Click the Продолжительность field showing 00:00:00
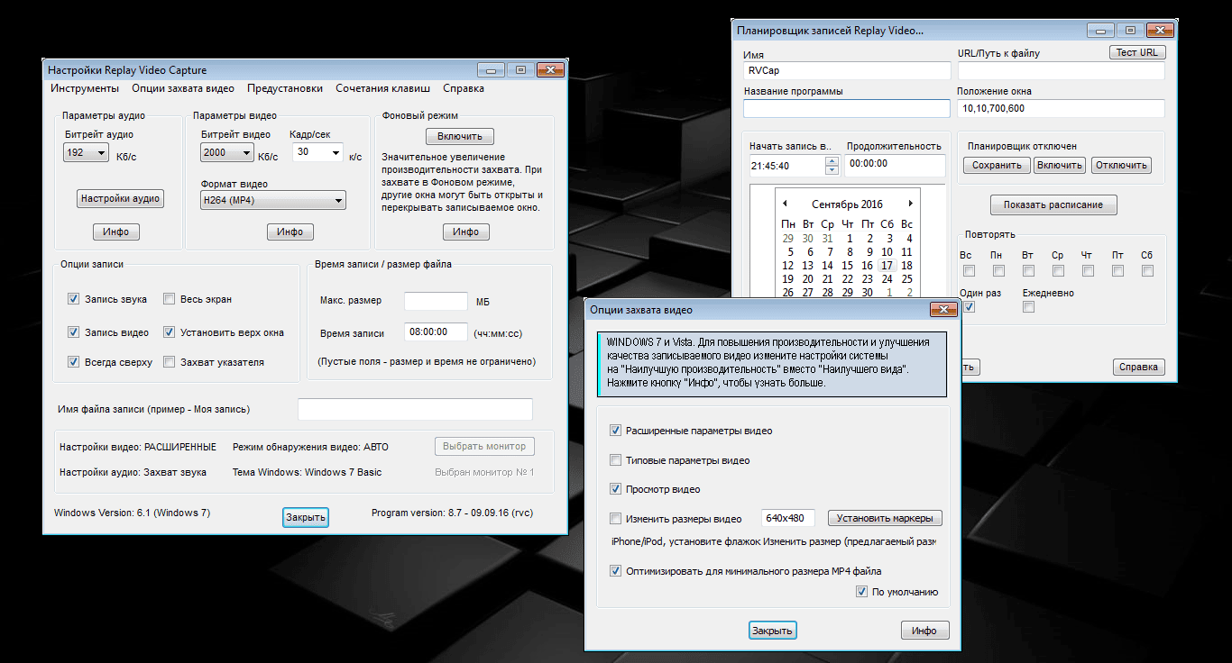 895,164
